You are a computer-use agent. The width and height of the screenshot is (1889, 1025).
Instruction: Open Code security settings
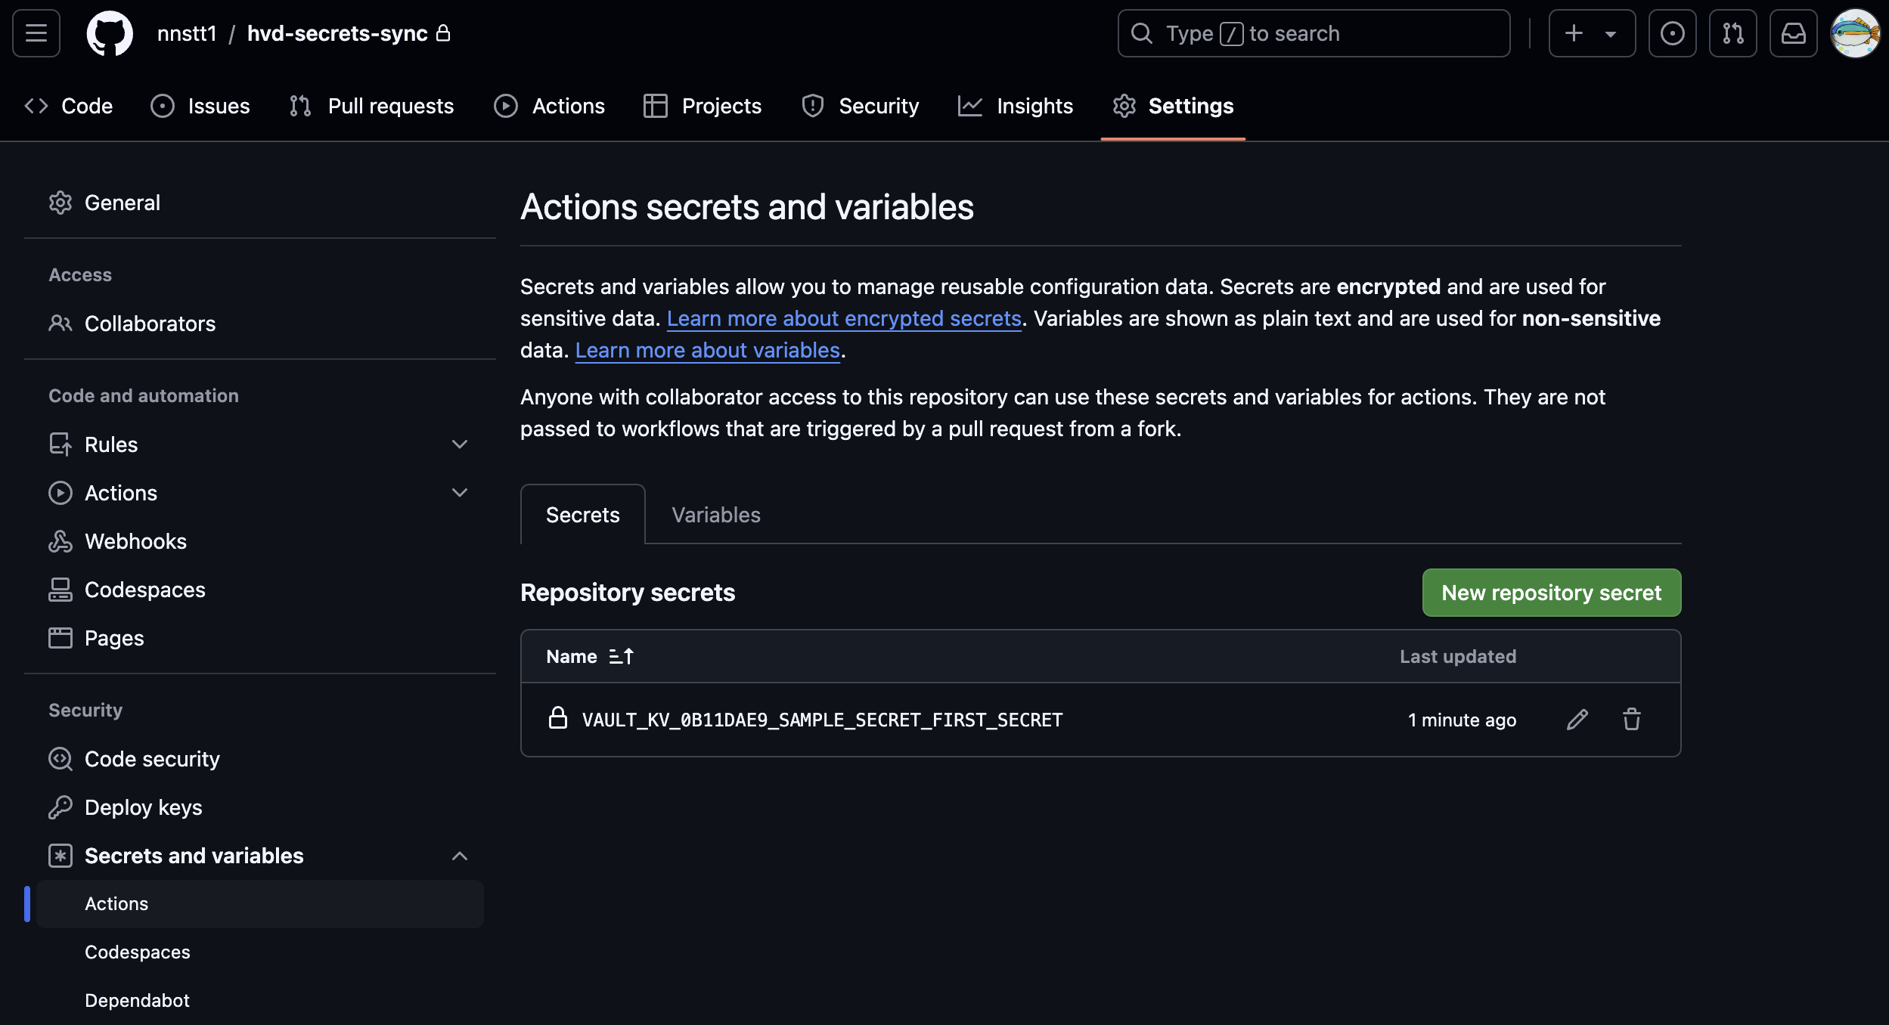pos(260,759)
